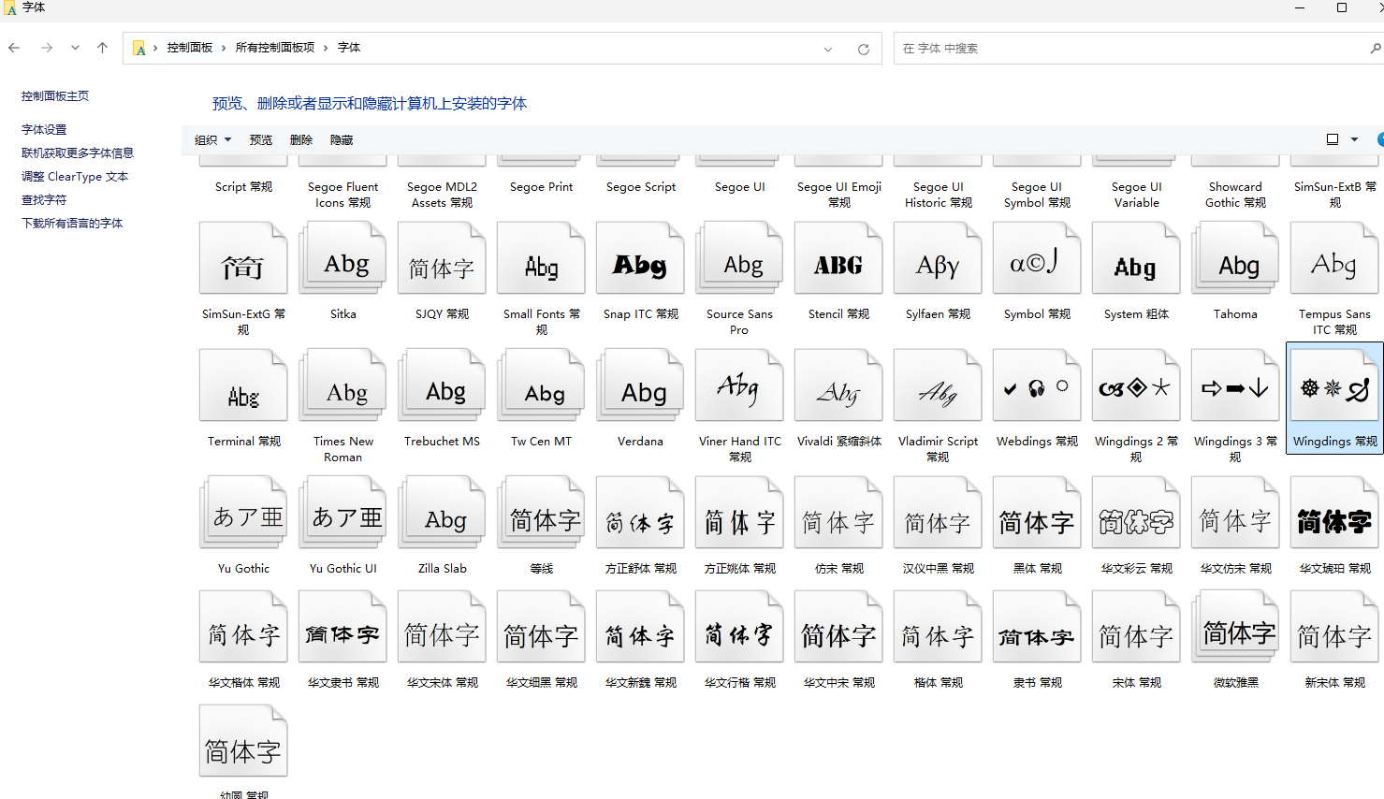This screenshot has width=1384, height=799.
Task: Select the 黑体 font icon
Action: coord(1037,514)
